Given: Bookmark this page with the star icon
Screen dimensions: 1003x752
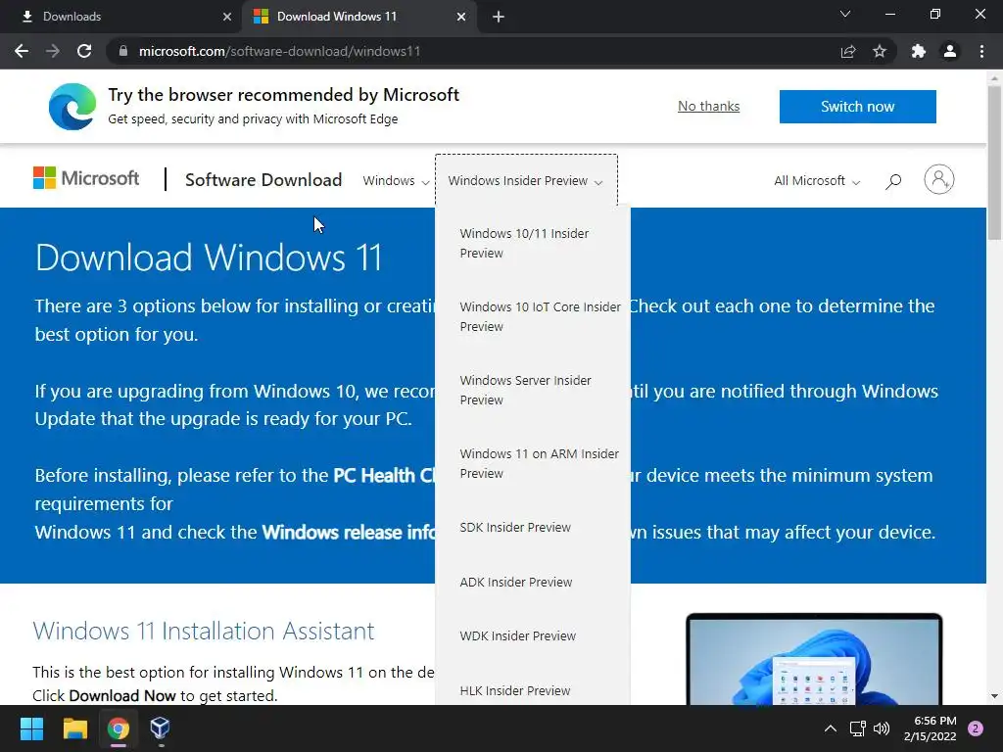Looking at the screenshot, I should (x=880, y=51).
